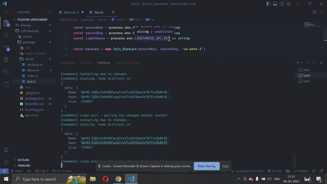
Task: Open errors and warnings count in status bar
Action: 41,171
